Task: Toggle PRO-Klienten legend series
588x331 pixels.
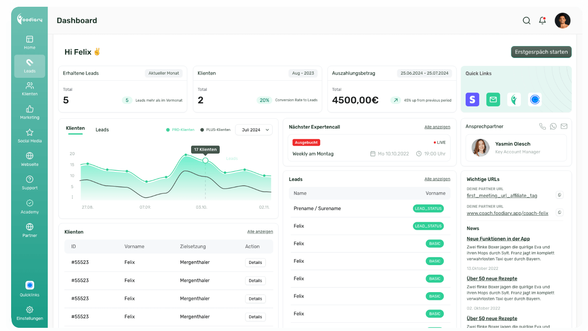Action: [x=180, y=130]
